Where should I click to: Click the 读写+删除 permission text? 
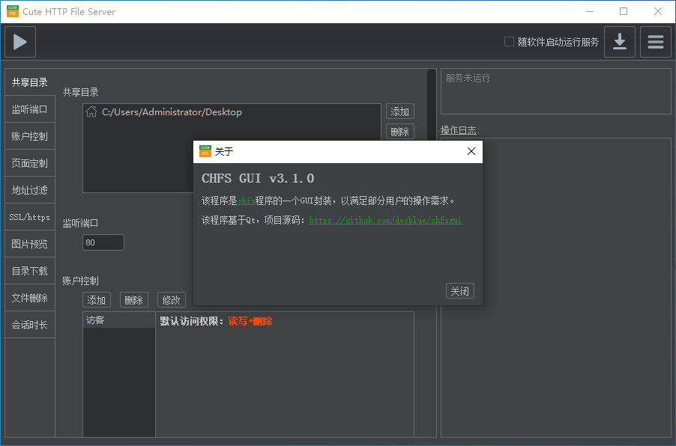point(250,321)
